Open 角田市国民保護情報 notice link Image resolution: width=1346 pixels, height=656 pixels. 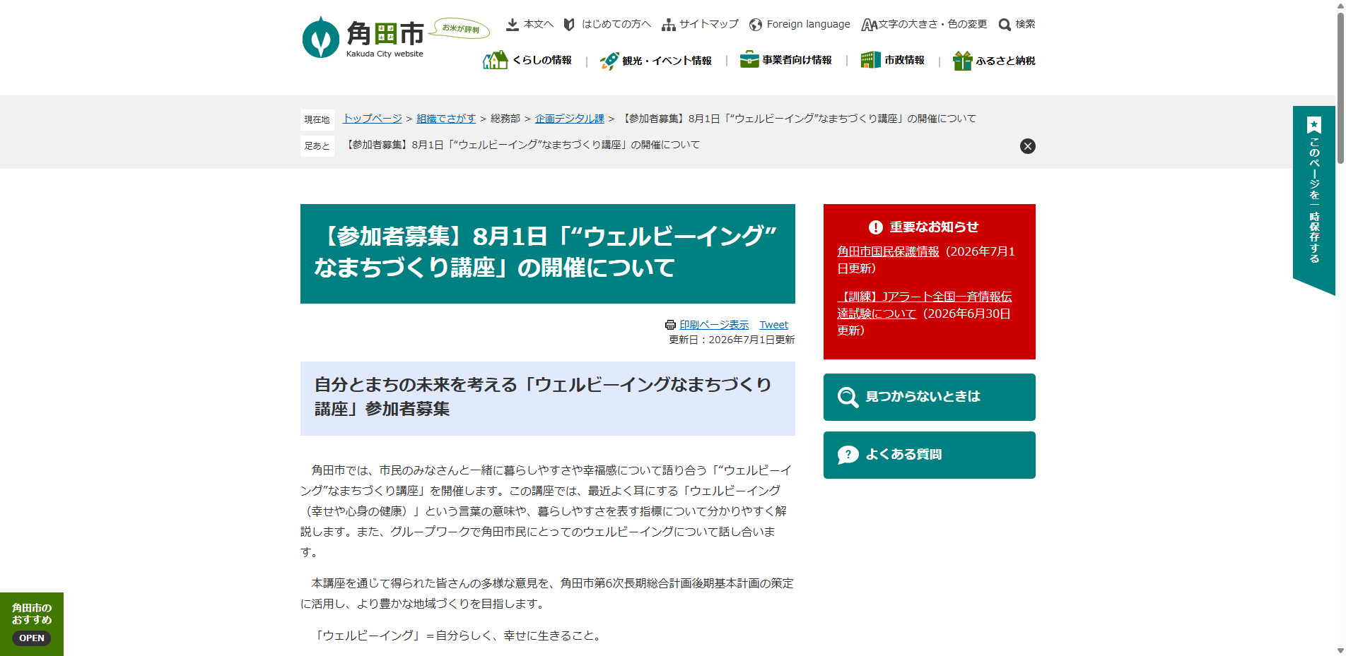pyautogui.click(x=888, y=251)
